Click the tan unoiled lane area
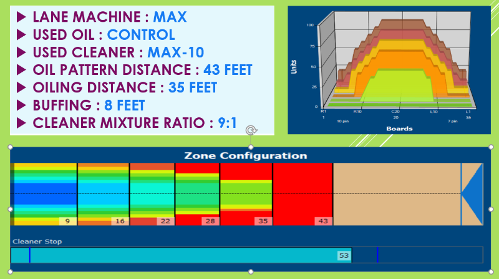Viewport: 499px width, 279px height. coord(396,193)
